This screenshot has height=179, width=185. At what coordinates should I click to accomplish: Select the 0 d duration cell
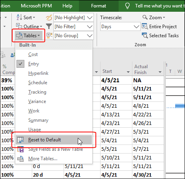48,166
